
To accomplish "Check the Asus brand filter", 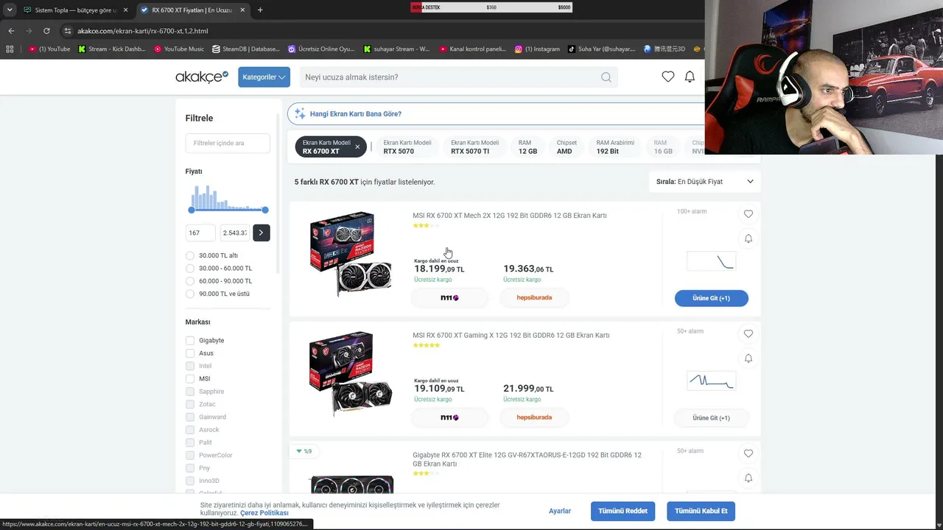I will click(190, 353).
